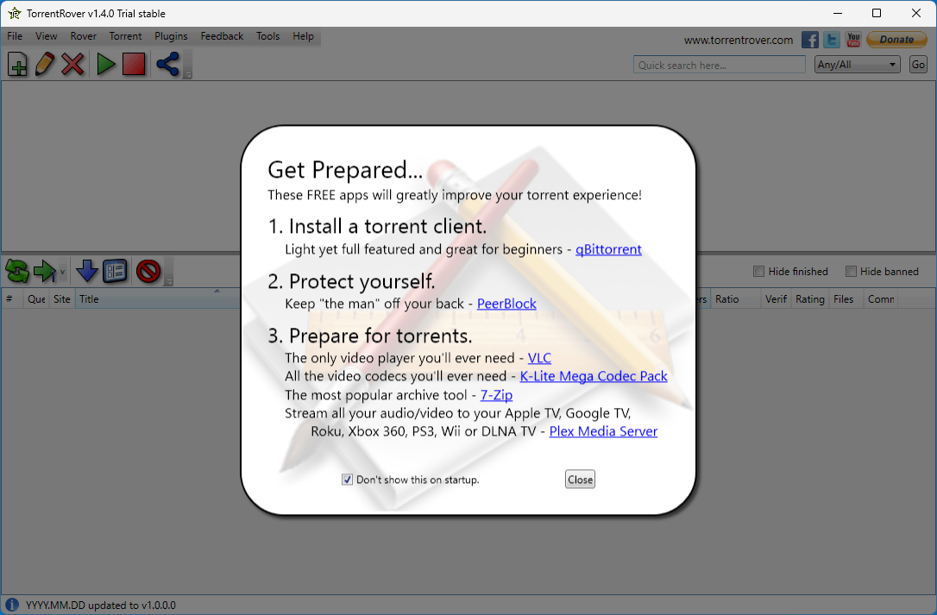937x615 pixels.
Task: Click status text "YYYY.MM.DD updated to v1.0.0.0"
Action: 101,606
